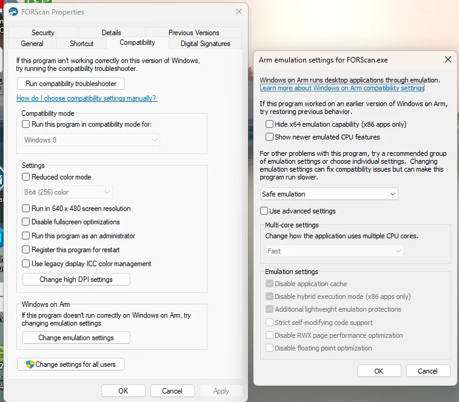This screenshot has width=459, height=402.
Task: Click the FORScan icon in title bar
Action: tap(13, 12)
